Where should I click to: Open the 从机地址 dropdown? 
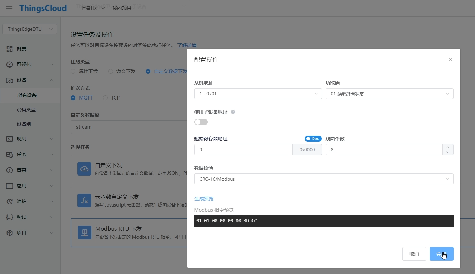(x=258, y=94)
